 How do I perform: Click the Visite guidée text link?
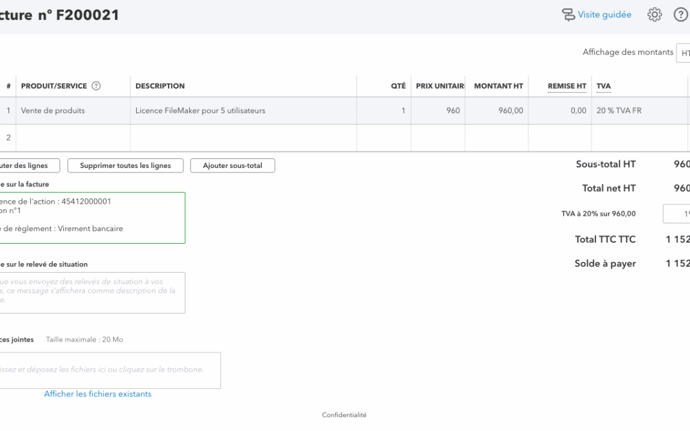pos(604,15)
